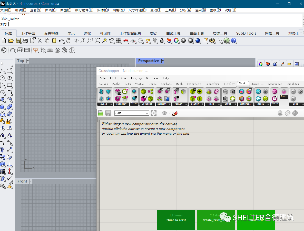Screen dimensions: 304x231
Task: Switch to the Kangaroo2 Grasshopper tab
Action: 275,84
